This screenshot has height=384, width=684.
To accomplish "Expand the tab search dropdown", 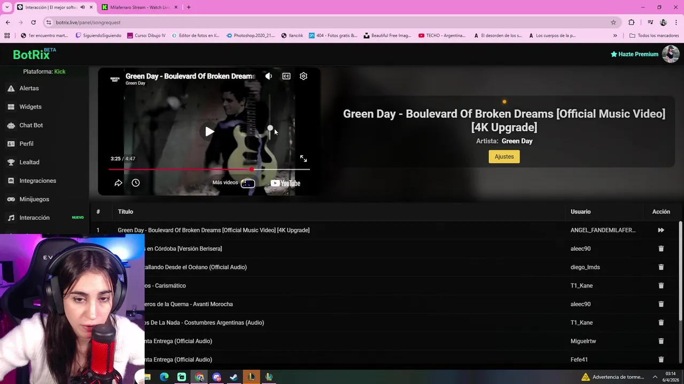I will 7,7.
